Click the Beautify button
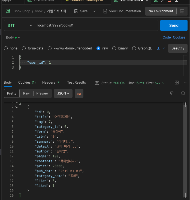The height and width of the screenshot is (200, 190). tap(178, 48)
